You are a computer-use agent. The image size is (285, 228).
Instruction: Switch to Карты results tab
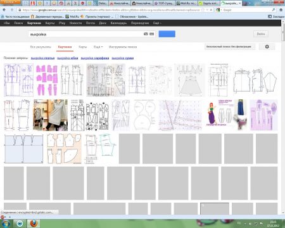82,47
